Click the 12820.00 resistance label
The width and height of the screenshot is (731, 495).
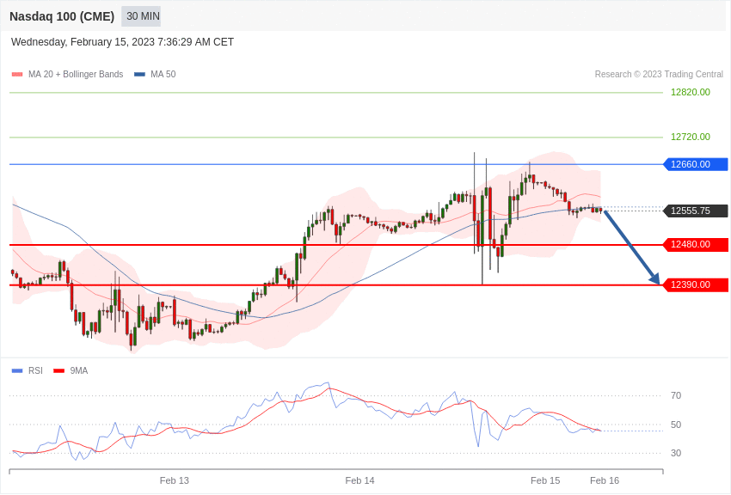(691, 92)
